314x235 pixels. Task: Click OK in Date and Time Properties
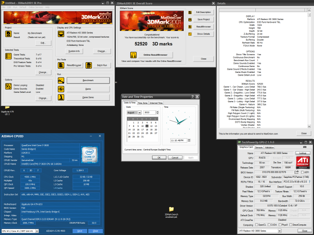pyautogui.click(x=159, y=158)
